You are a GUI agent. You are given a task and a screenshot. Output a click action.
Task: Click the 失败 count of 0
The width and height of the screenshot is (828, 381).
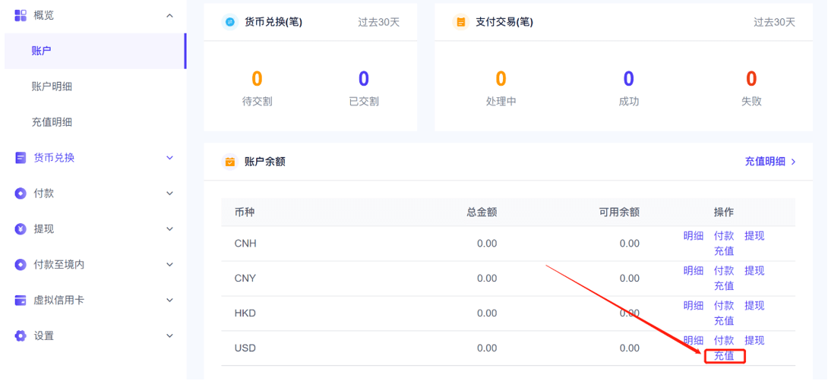point(751,79)
